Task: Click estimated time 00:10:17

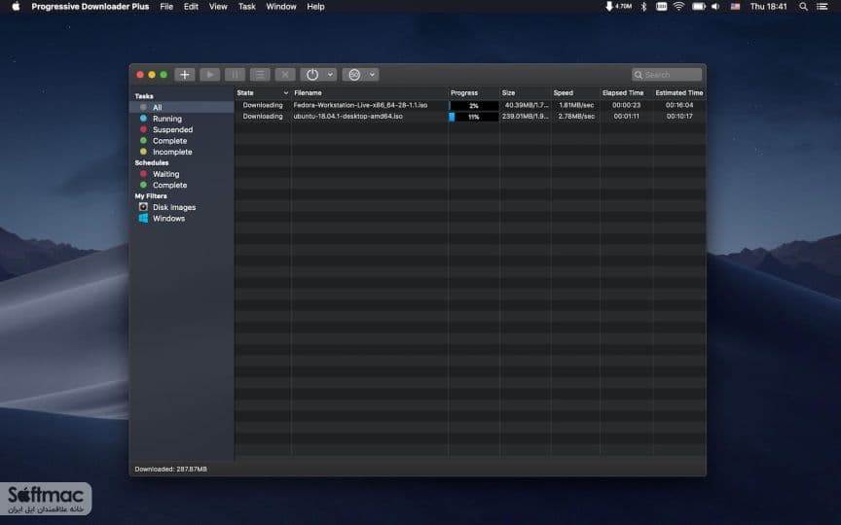Action: (x=679, y=117)
